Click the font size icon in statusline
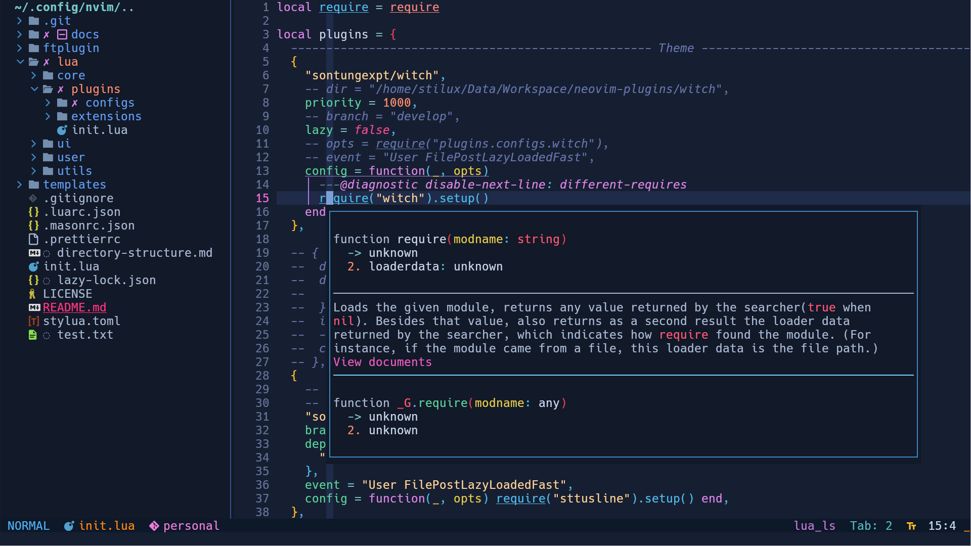Screen dimensions: 971x546 911,526
